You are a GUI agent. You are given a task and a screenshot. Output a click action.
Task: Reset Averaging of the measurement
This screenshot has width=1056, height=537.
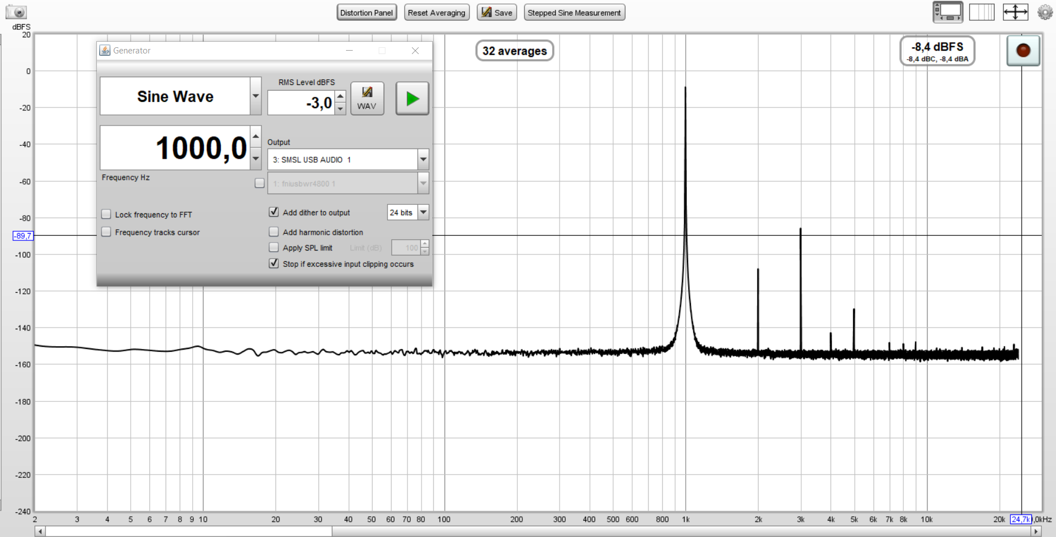click(437, 12)
